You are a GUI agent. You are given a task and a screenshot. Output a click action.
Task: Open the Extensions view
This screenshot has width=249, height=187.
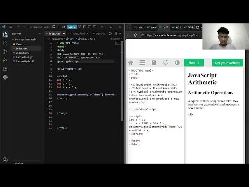pyautogui.click(x=5, y=69)
